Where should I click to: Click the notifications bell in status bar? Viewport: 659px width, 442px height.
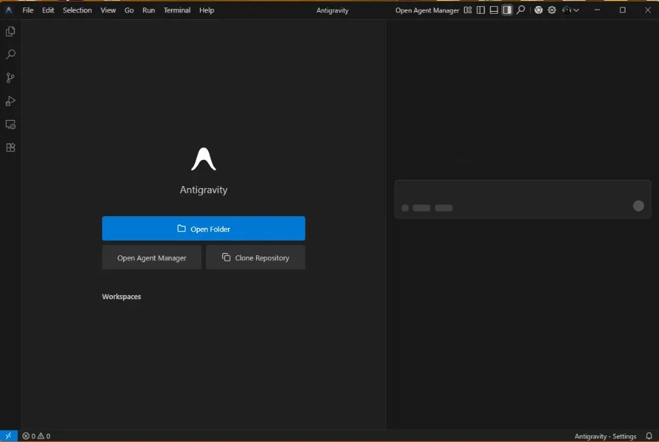649,436
